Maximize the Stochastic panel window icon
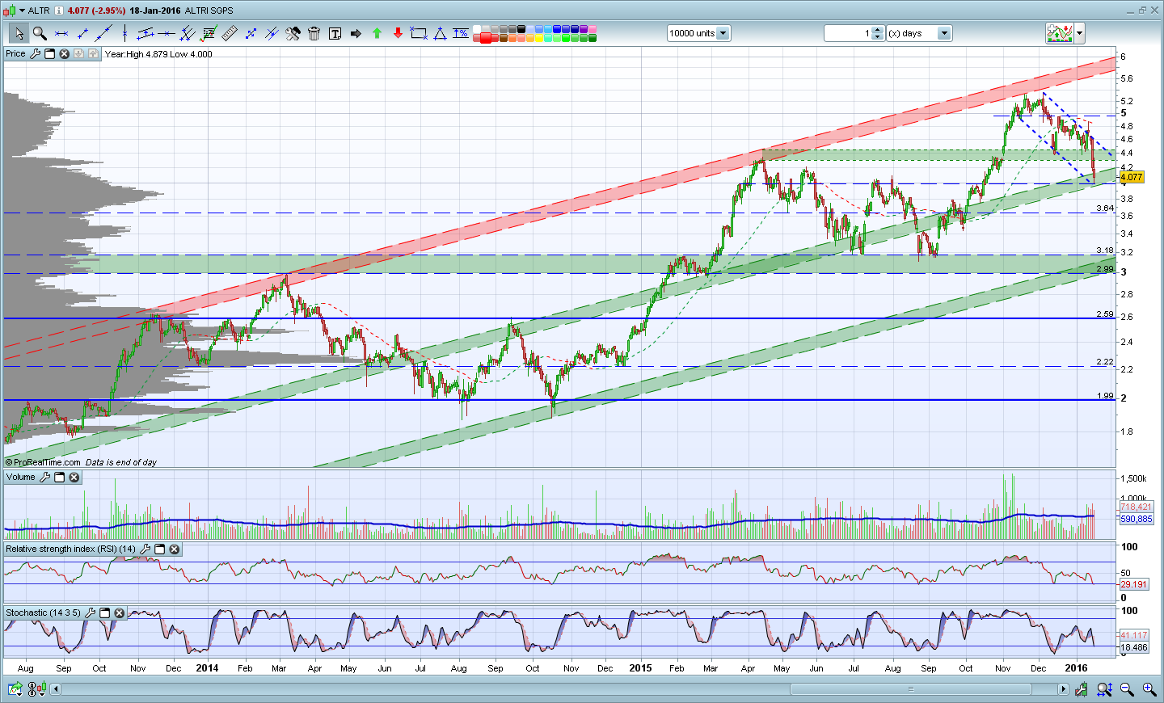Viewport: 1164px width, 703px height. click(104, 613)
